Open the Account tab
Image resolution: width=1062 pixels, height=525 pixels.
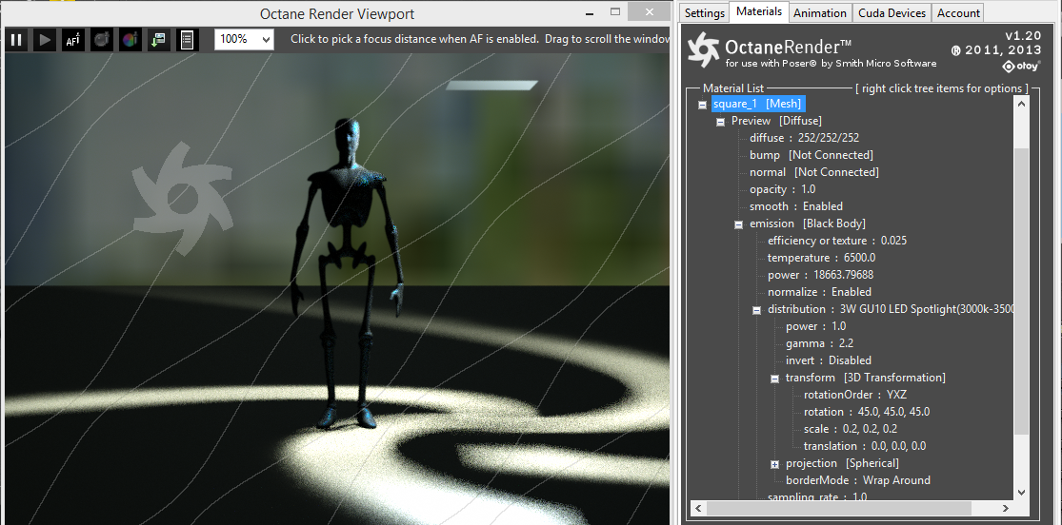pos(957,13)
